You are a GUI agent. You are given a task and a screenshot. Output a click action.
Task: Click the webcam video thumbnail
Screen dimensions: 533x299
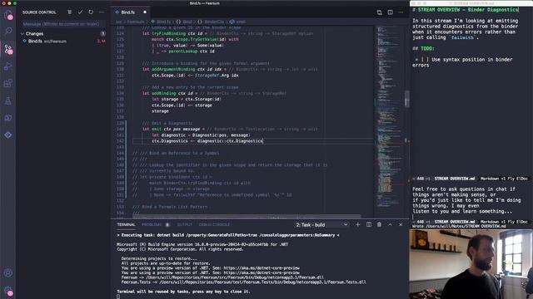(x=471, y=264)
